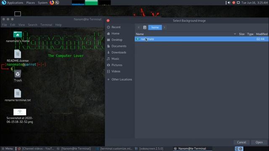This screenshot has width=269, height=151.
Task: Click the forward arrow in the path bar
Action: point(164,27)
